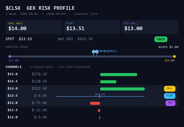Click the $CLSK GEX RISK PROFILE title

(40, 8)
